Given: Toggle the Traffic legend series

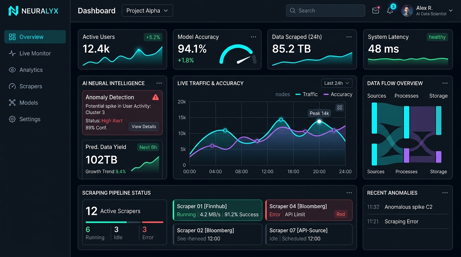Looking at the screenshot, I should click(307, 94).
